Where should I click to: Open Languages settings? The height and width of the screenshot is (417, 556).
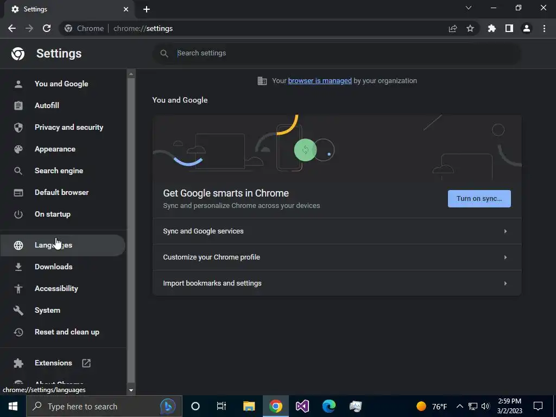(x=62, y=245)
